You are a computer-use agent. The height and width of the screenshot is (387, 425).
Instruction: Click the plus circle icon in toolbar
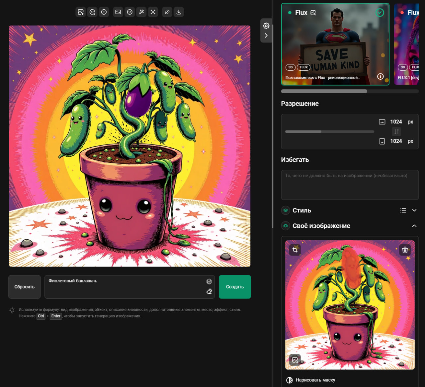pyautogui.click(x=104, y=12)
